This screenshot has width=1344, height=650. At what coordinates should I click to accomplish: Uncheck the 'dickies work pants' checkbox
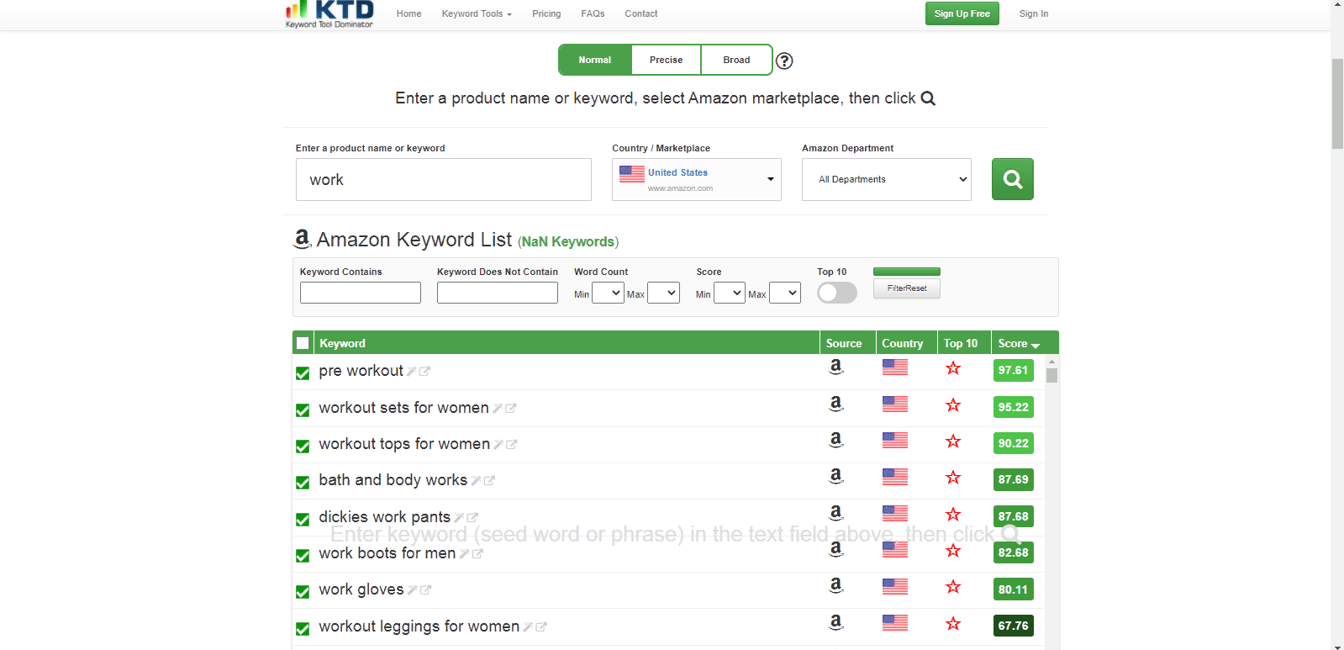pos(303,520)
